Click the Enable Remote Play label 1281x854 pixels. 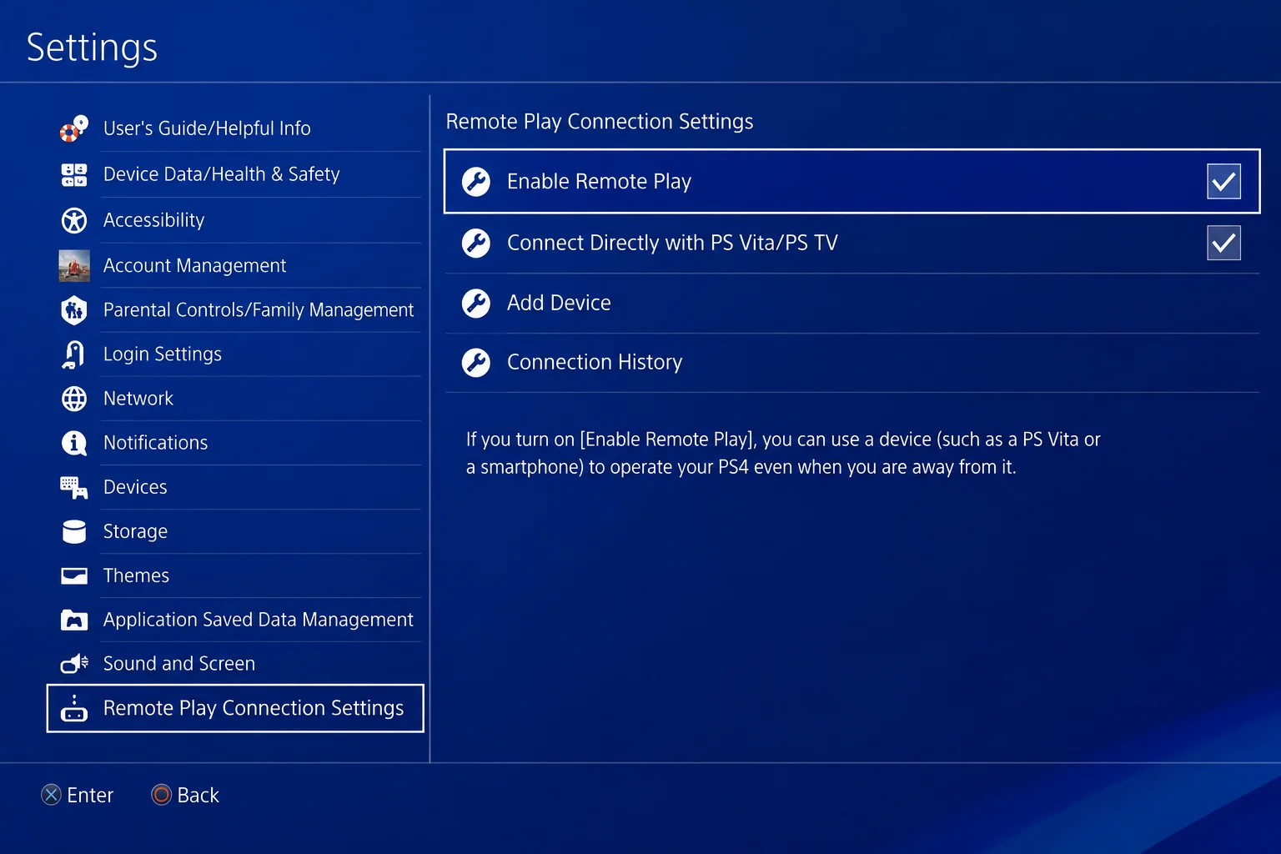pos(599,182)
